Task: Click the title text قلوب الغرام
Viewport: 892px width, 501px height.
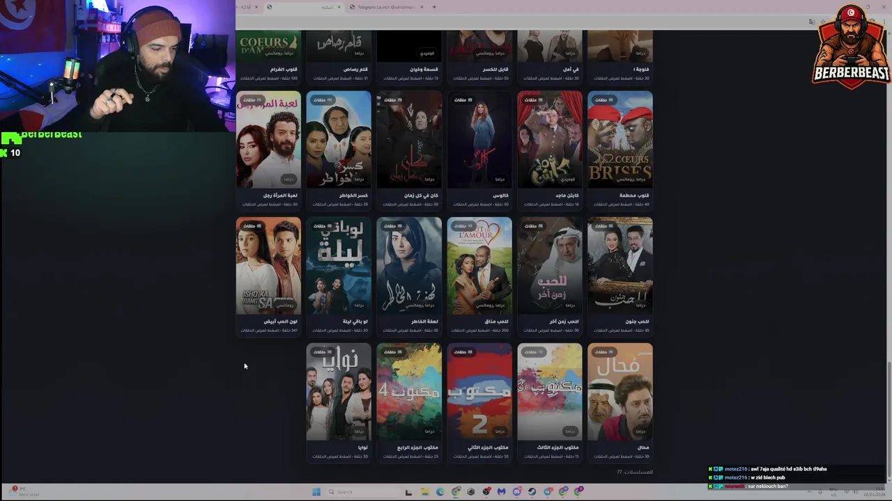Action: (x=284, y=70)
